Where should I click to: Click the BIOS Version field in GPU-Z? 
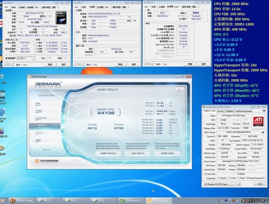click(x=238, y=132)
